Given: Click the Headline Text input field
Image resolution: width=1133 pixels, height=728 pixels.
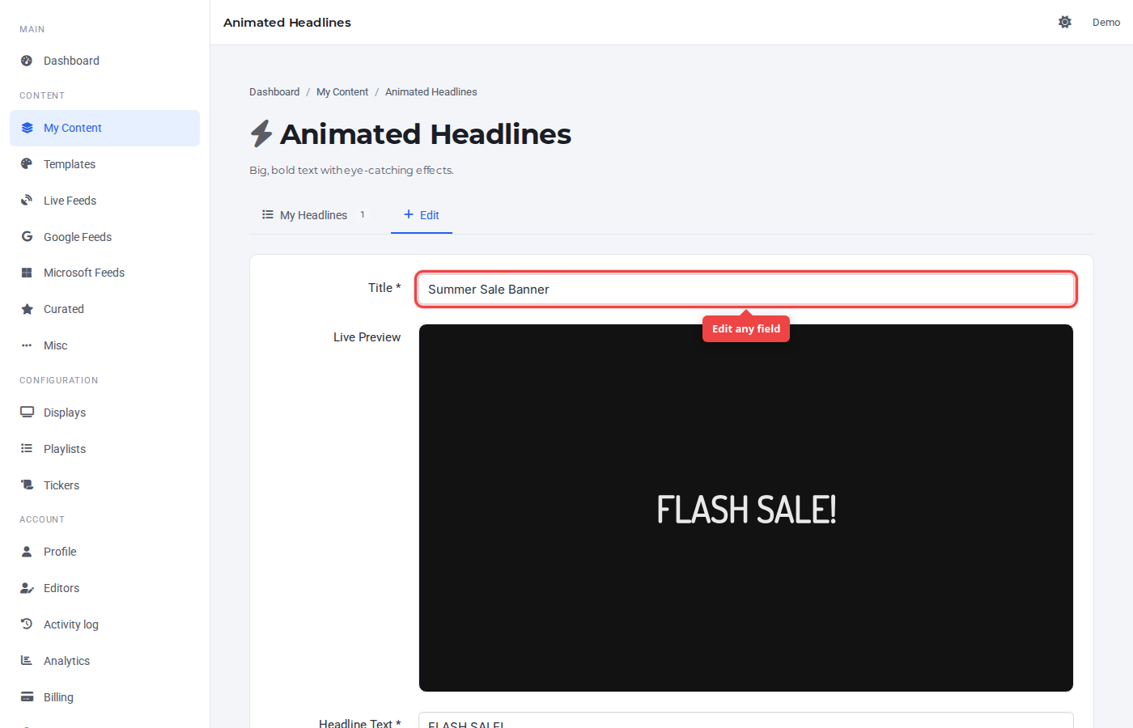Looking at the screenshot, I should tap(746, 721).
